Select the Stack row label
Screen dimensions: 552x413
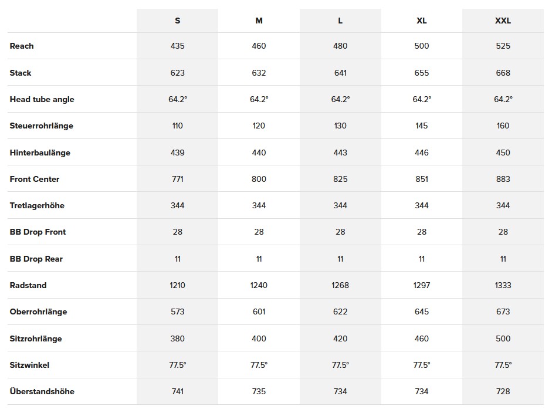[x=21, y=73]
